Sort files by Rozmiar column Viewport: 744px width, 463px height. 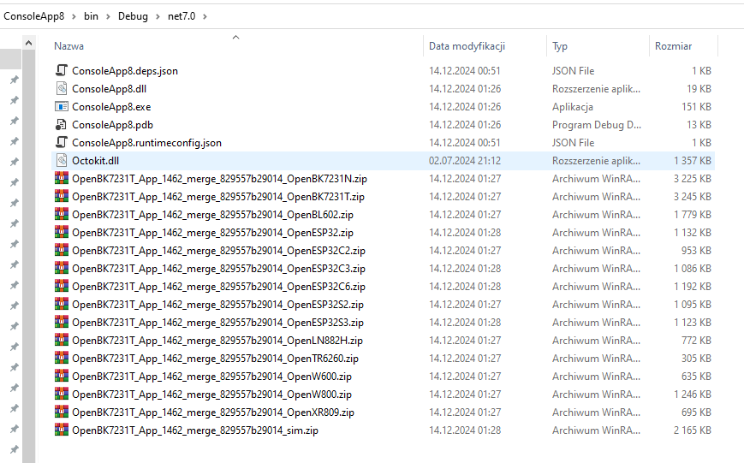click(673, 46)
